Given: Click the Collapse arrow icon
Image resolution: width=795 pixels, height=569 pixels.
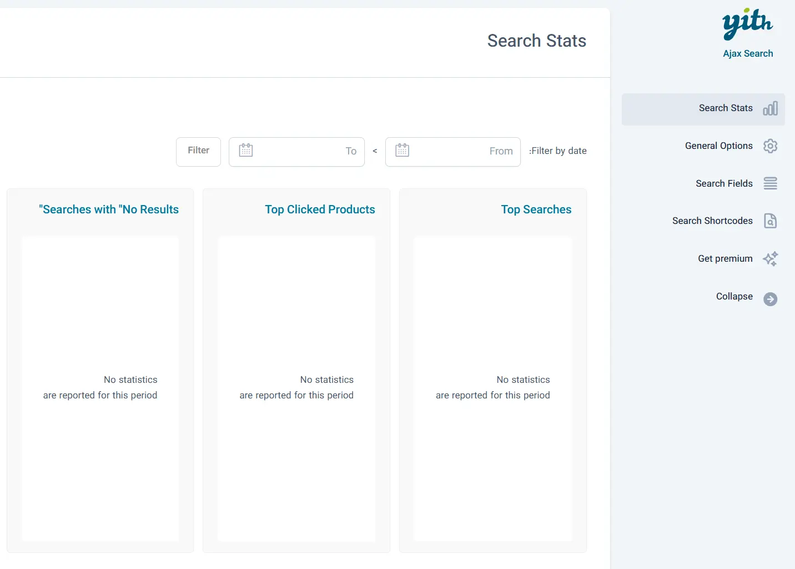Looking at the screenshot, I should coord(770,299).
